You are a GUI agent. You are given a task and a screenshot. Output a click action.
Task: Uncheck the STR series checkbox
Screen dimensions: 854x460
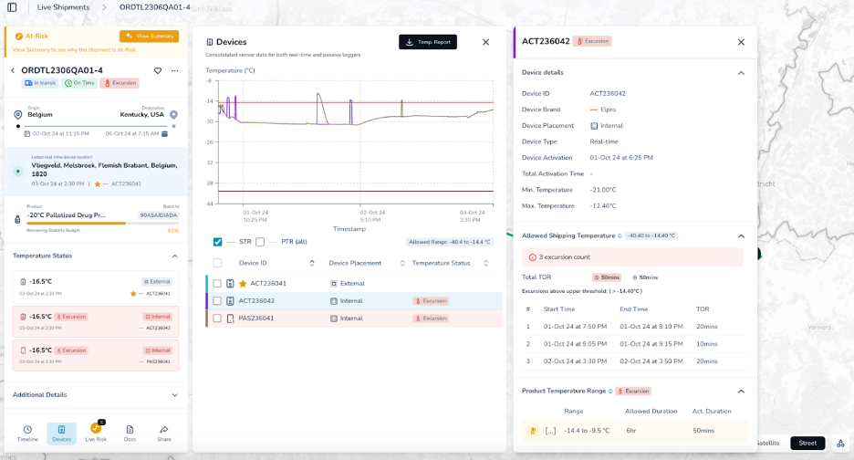pos(217,242)
